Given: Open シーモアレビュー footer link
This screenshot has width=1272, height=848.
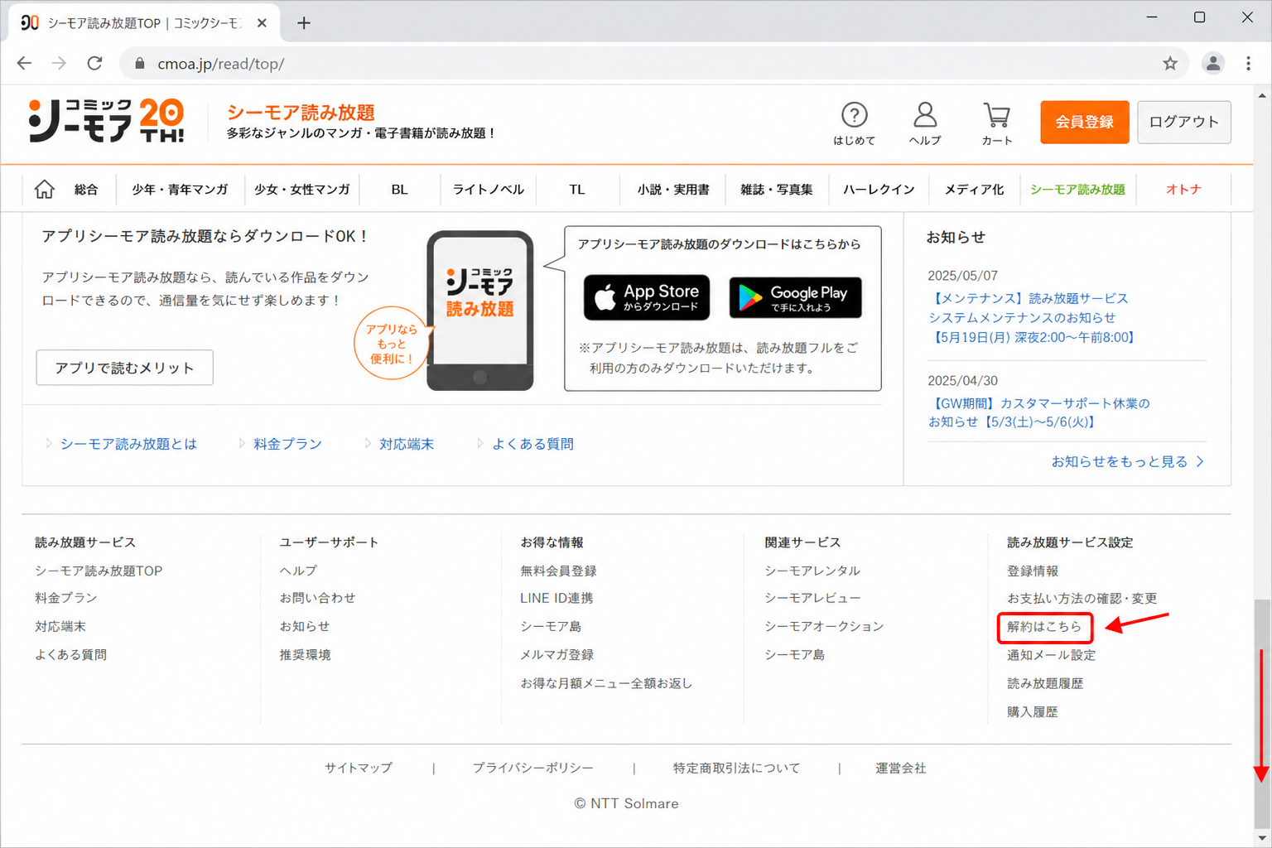Looking at the screenshot, I should pos(812,598).
